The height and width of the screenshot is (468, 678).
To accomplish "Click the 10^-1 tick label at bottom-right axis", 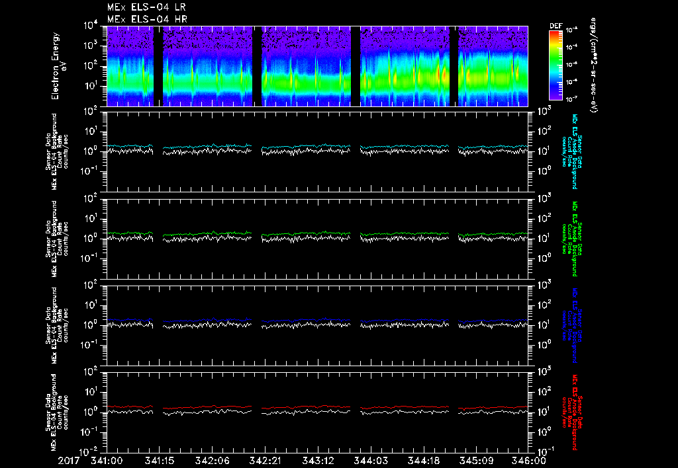I will coord(546,452).
